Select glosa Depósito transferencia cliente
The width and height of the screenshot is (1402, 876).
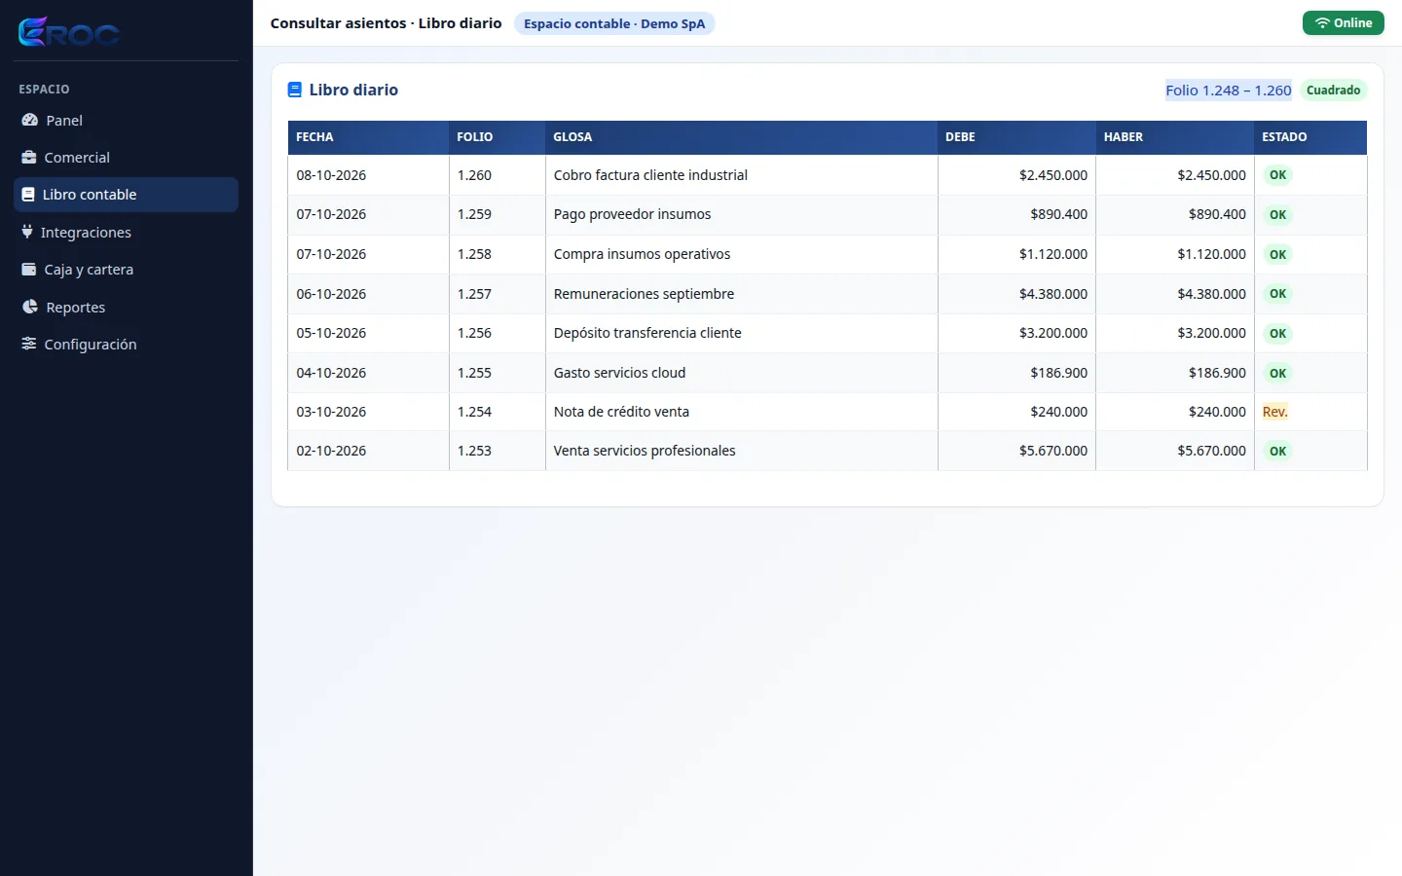coord(647,333)
